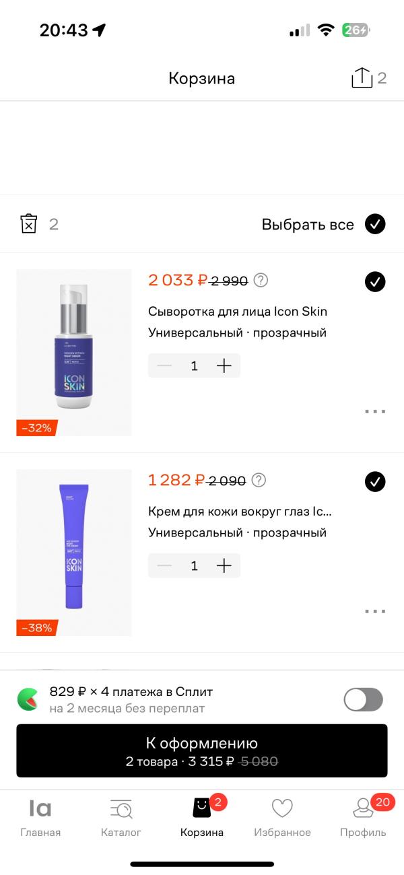Open more options for the eye cream

pyautogui.click(x=375, y=610)
